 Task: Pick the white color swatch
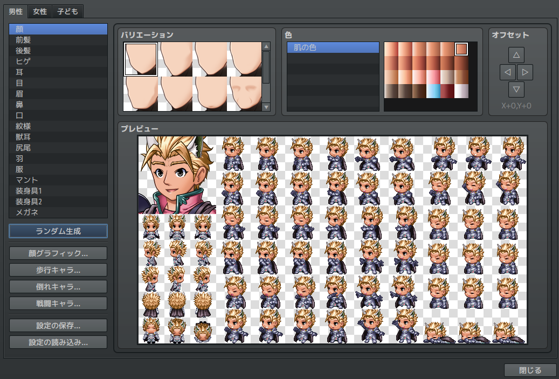(461, 91)
